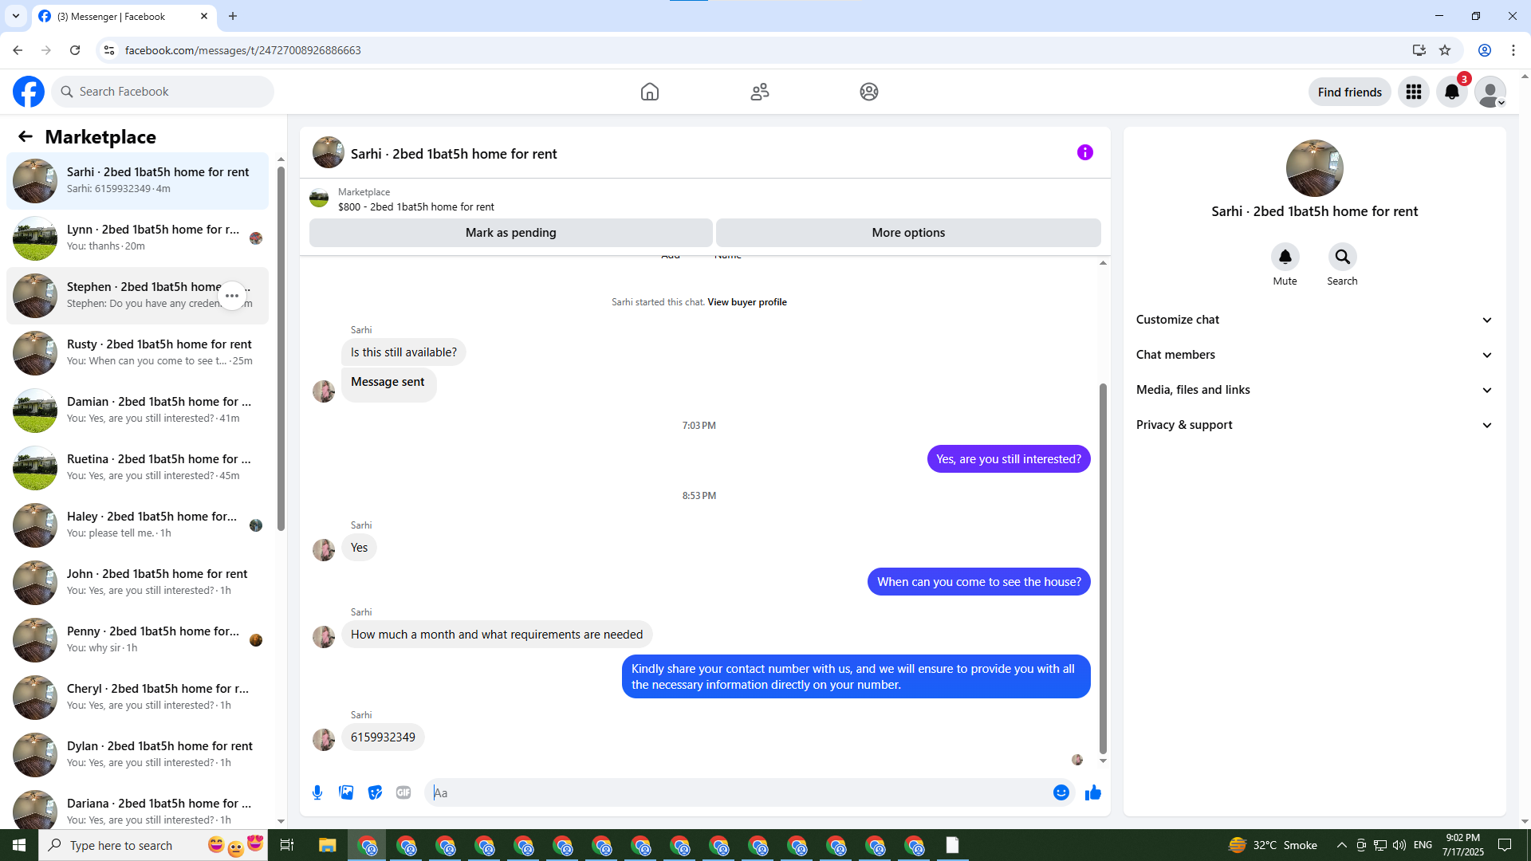Expand the Chat members section
Screen dimensions: 1531x861
tap(1314, 355)
